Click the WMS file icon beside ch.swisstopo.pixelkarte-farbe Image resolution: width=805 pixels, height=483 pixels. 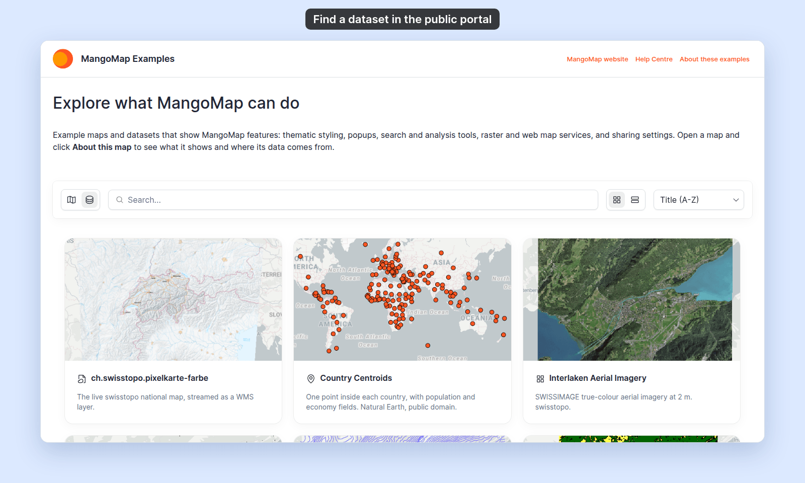[x=82, y=379]
